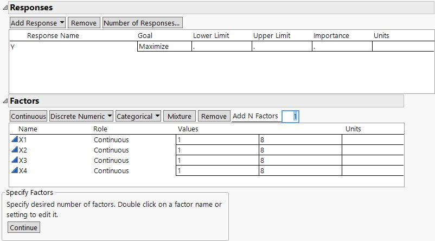This screenshot has height=241, width=435.
Task: Click the upper value 8 for X1
Action: tap(300, 140)
